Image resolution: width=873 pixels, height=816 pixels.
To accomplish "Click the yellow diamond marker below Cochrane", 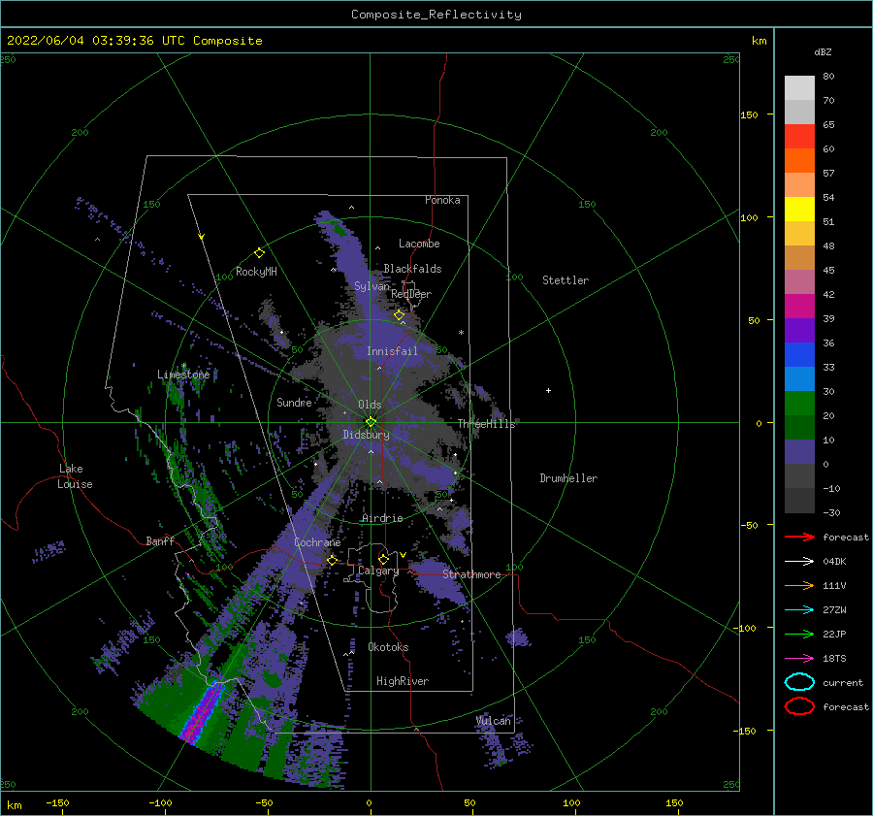I will click(332, 560).
